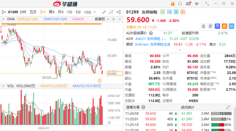Click the orange E event marker on chart
The width and height of the screenshot is (236, 131).
pos(100,81)
